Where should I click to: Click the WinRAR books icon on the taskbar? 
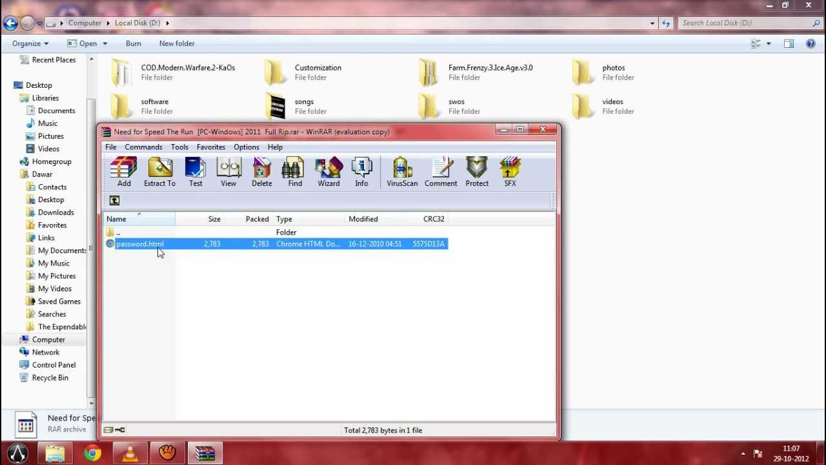(205, 453)
